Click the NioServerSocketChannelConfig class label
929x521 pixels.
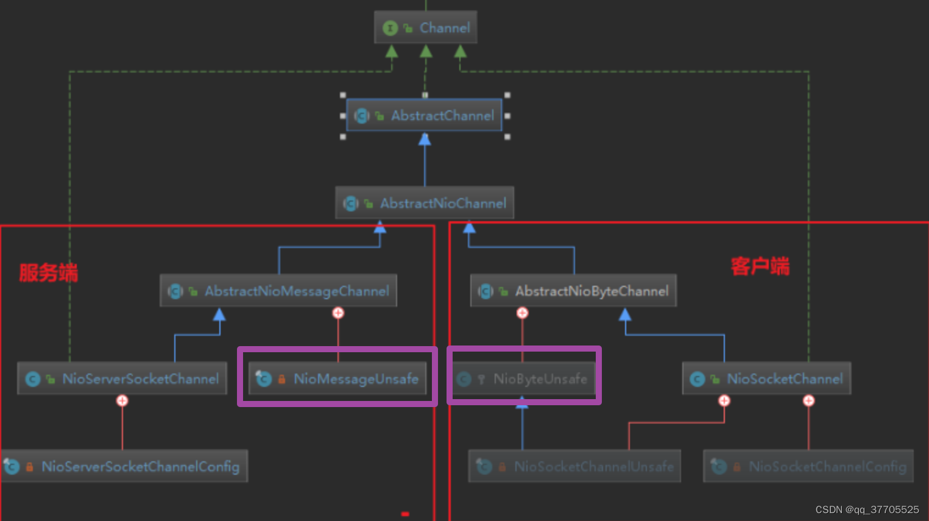[x=140, y=467]
